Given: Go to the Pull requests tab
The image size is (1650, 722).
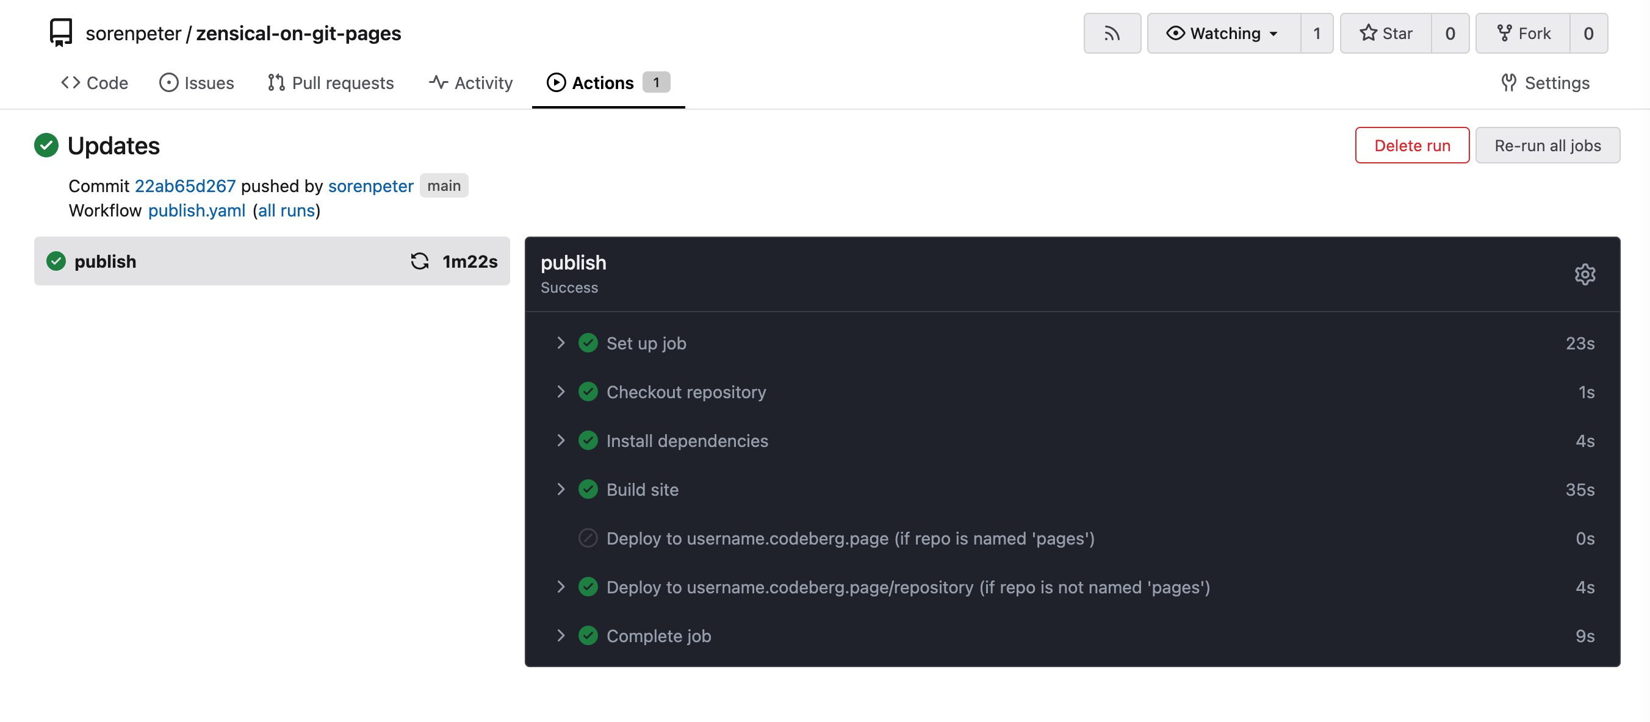Looking at the screenshot, I should coord(331,82).
